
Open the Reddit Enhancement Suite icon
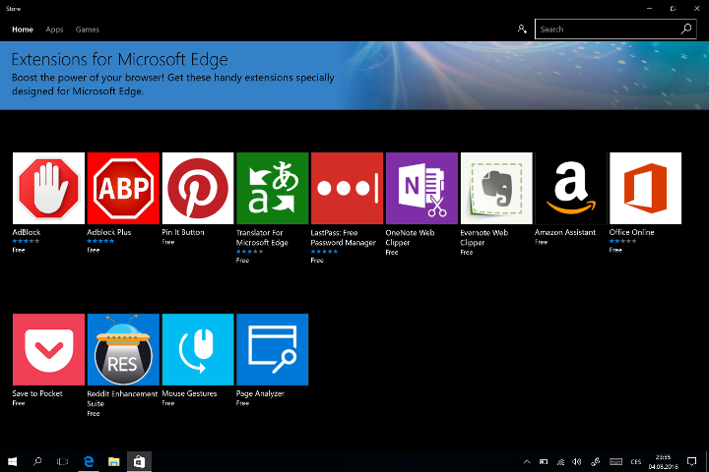(x=123, y=349)
